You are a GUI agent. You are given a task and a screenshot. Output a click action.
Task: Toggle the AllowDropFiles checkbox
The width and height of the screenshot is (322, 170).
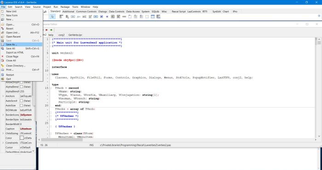pyautogui.click(x=21, y=82)
